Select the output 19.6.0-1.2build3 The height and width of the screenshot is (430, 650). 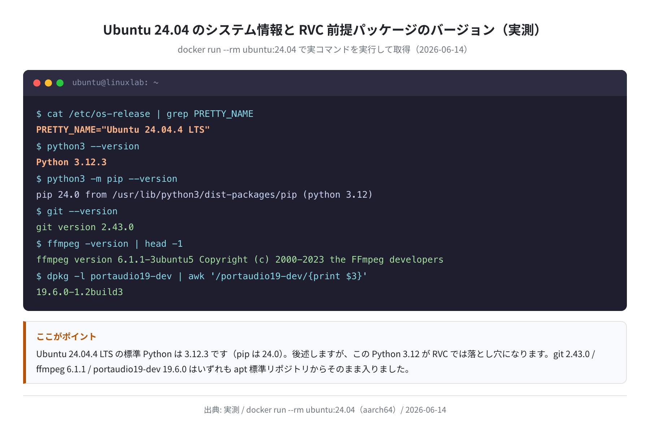tap(79, 292)
